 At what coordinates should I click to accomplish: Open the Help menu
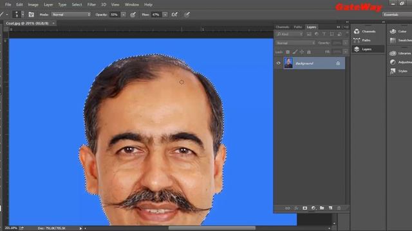pos(148,4)
